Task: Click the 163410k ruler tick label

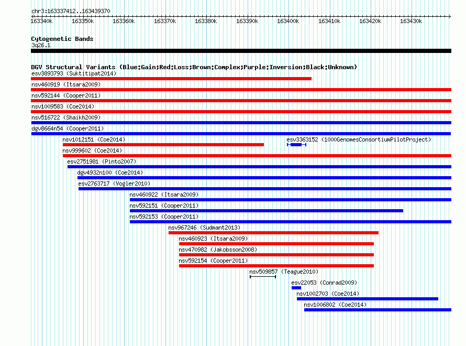Action: click(329, 21)
